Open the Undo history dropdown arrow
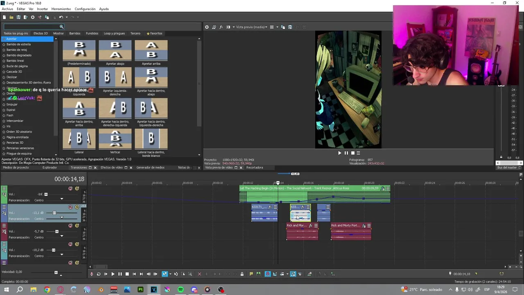Screen dimensions: 524x295 click(x=66, y=17)
